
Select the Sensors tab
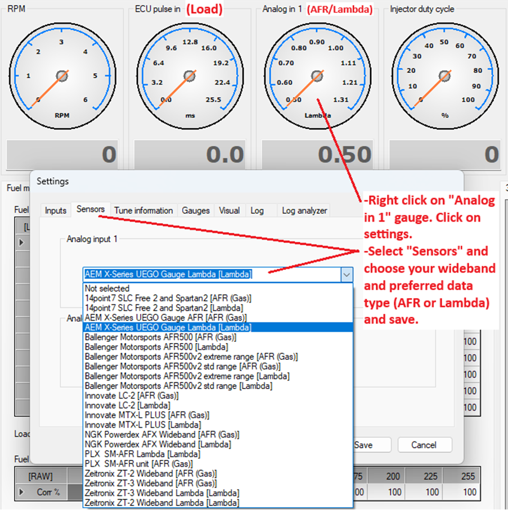tap(91, 210)
